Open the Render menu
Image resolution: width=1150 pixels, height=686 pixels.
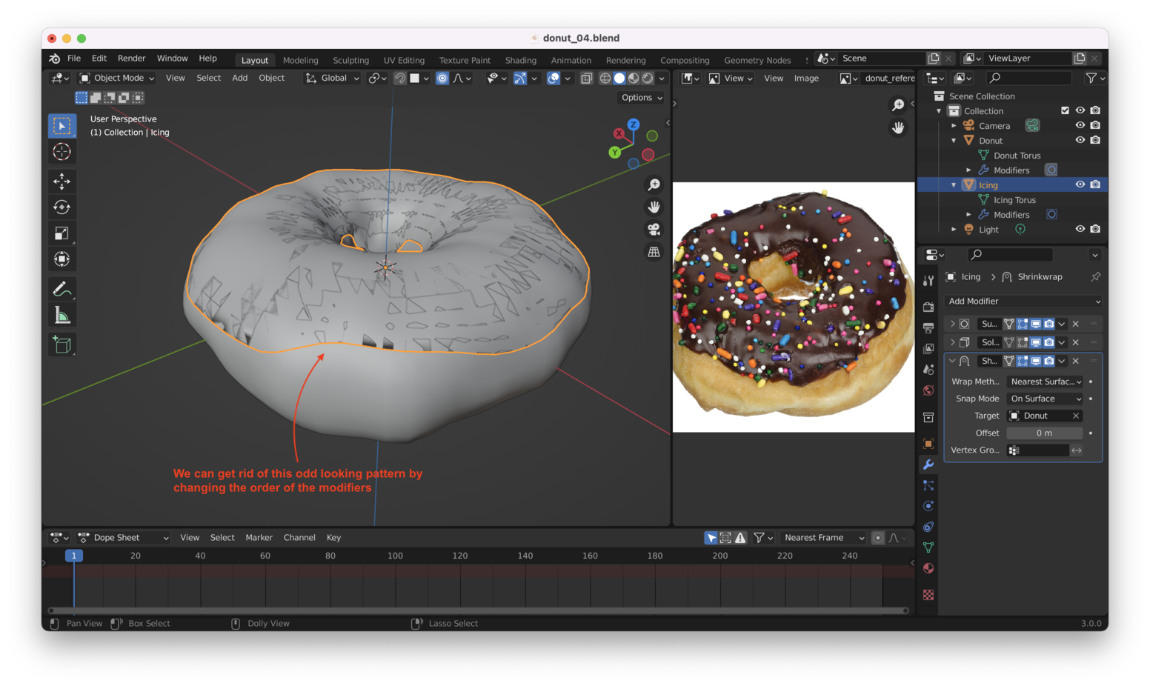point(131,59)
